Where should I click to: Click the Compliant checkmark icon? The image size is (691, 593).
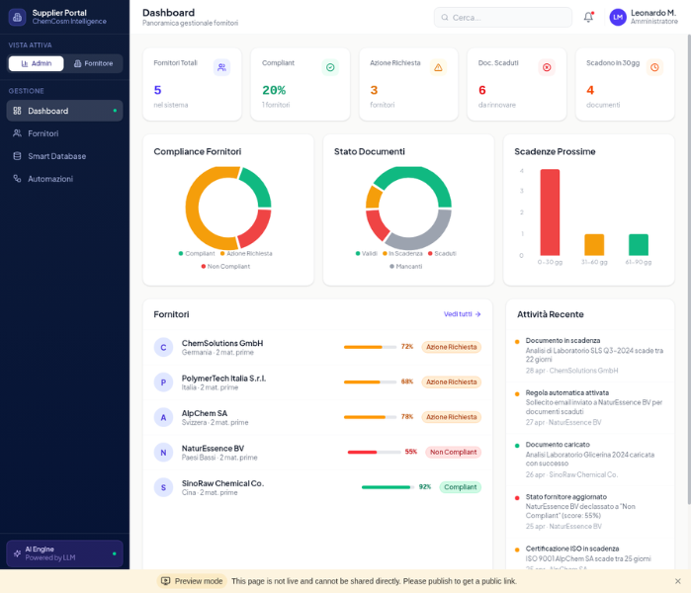(330, 67)
